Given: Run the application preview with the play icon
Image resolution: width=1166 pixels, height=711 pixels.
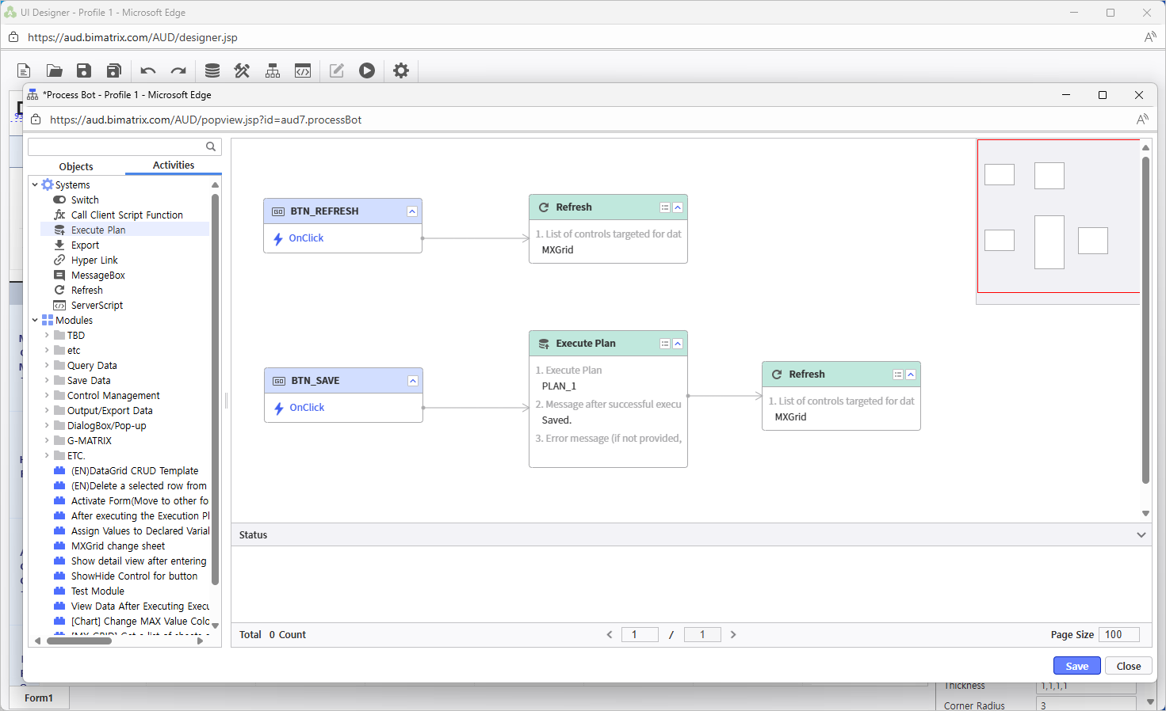Looking at the screenshot, I should [366, 70].
